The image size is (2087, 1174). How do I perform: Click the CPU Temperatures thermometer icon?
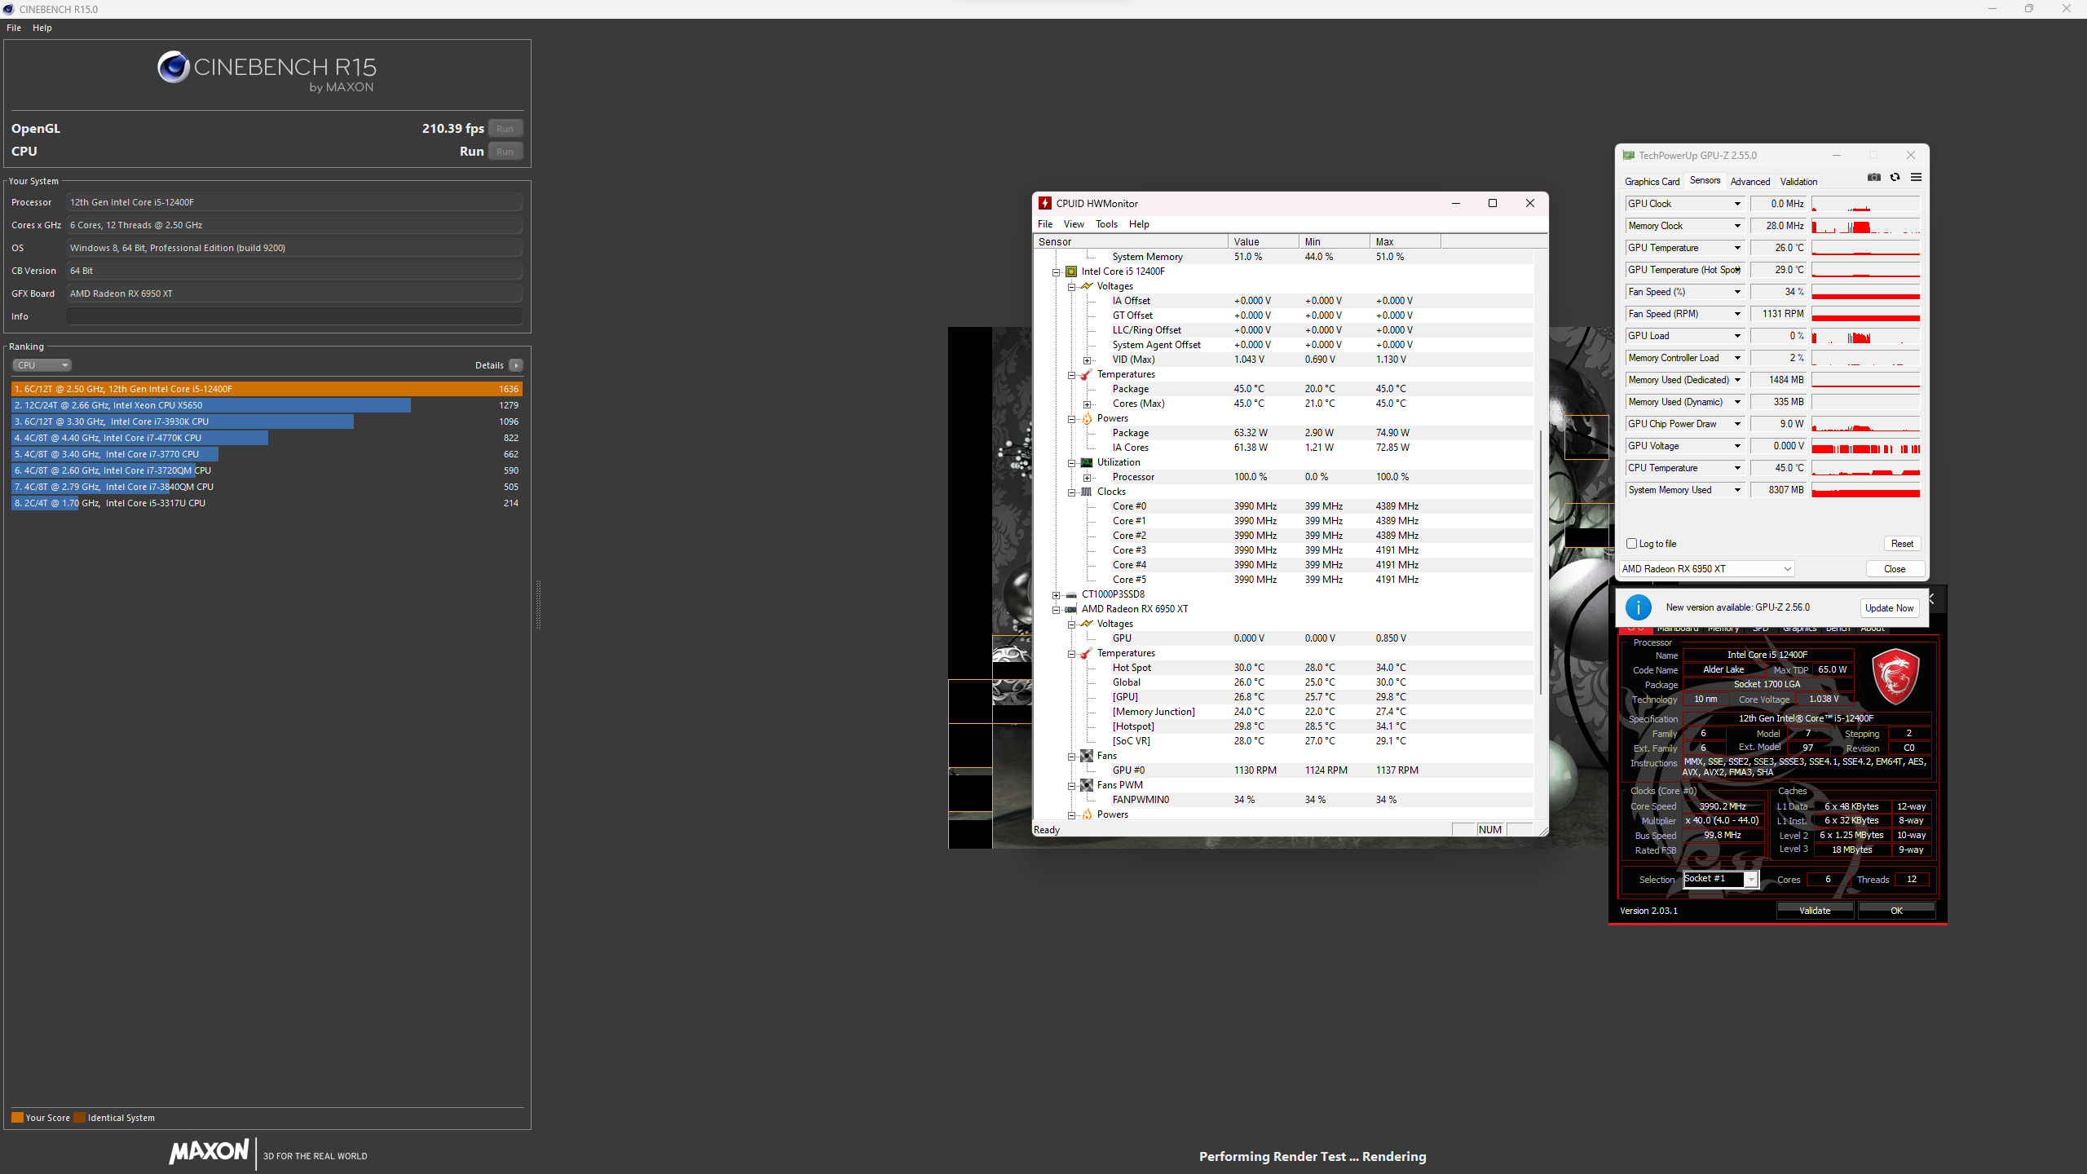coord(1087,374)
